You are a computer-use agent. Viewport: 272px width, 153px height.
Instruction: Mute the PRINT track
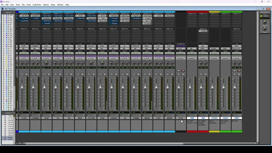(239, 74)
